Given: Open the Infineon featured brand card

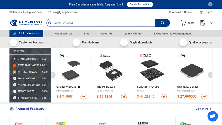Looking at the screenshot, I should point(28,121).
